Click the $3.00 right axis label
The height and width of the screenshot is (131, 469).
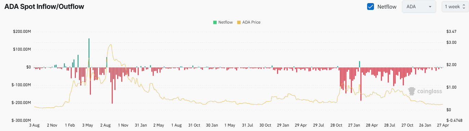click(x=452, y=42)
